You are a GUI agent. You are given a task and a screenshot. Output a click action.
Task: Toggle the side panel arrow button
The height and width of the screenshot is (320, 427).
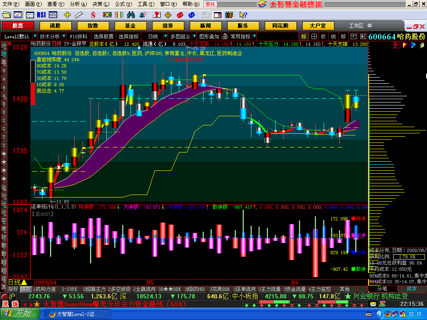[x=363, y=37]
